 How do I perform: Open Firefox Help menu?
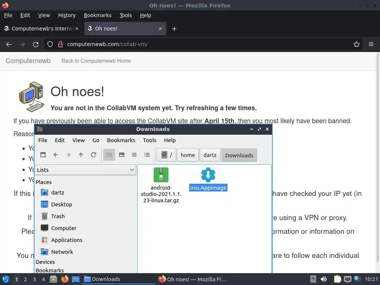145,15
